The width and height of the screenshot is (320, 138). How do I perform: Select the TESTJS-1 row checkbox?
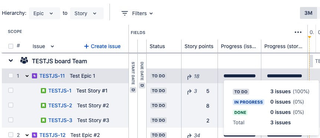[11, 90]
